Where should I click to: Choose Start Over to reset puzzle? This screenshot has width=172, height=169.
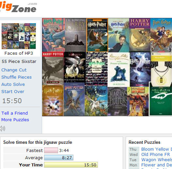tap(13, 91)
